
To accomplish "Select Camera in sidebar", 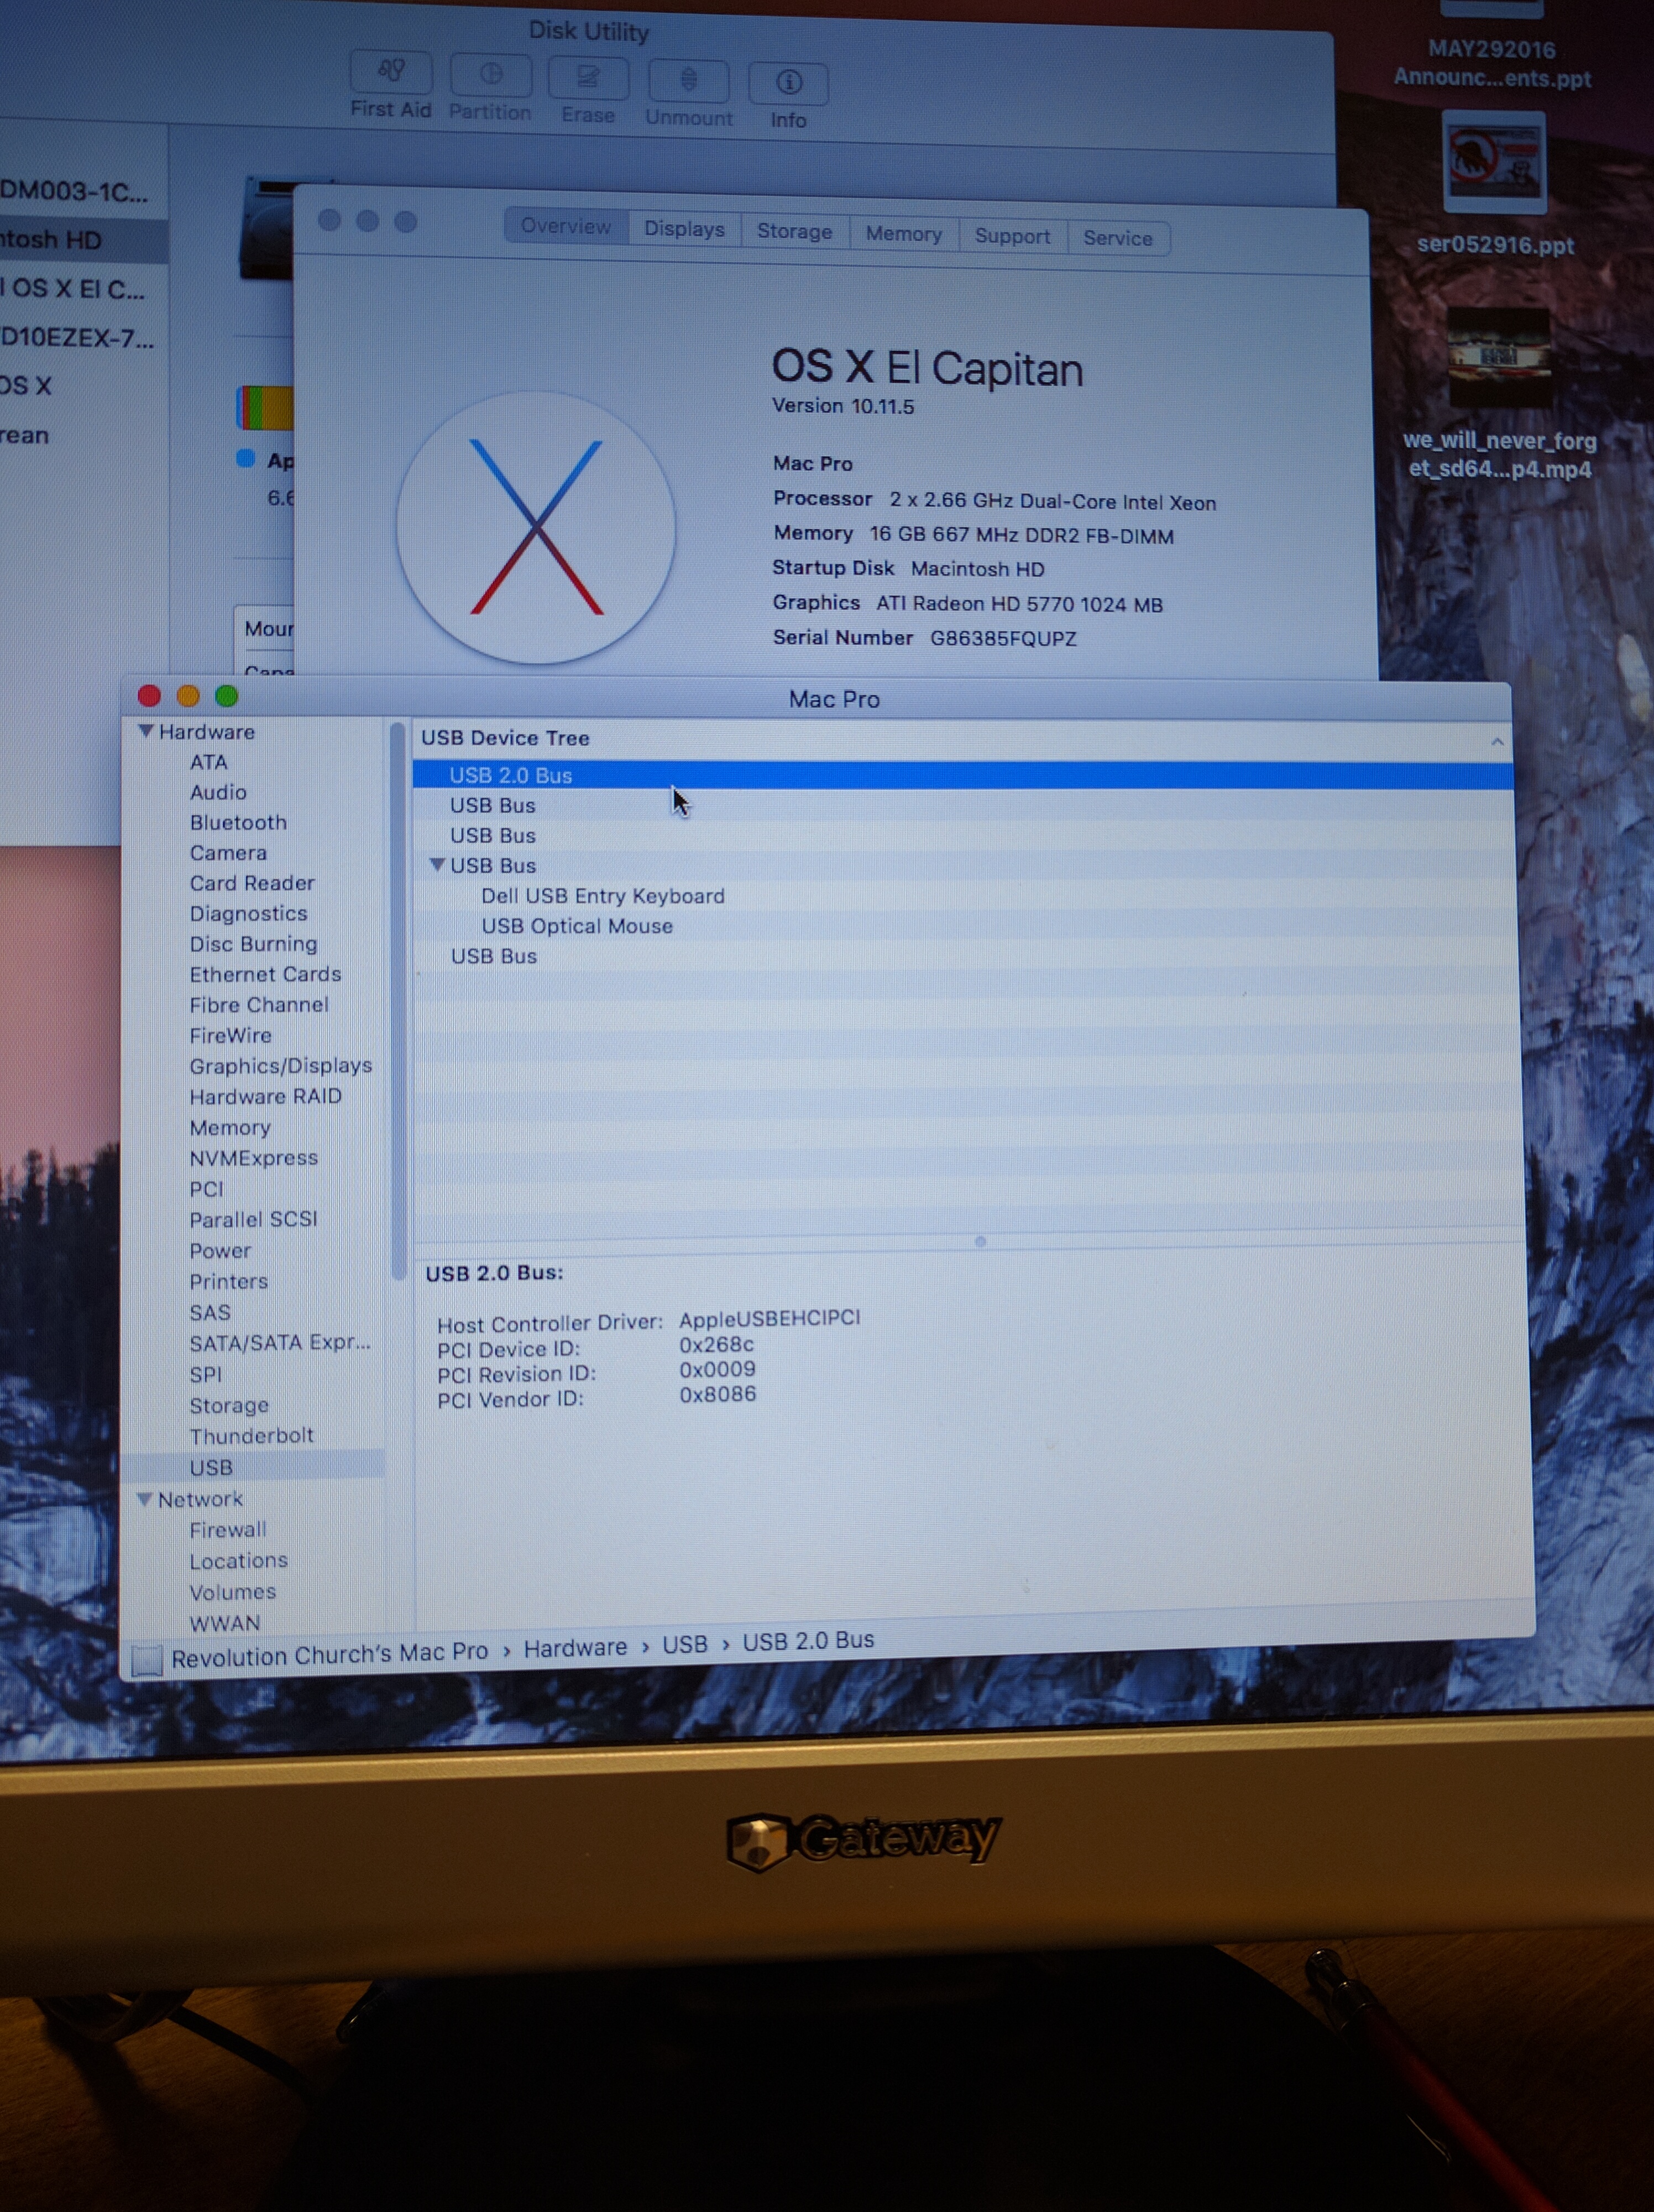I will (228, 853).
